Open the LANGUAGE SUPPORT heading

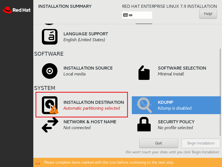86,34
